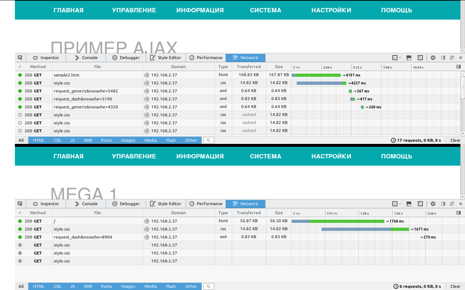This screenshot has height=290, width=465.
Task: Open frame selector dropdown in lower devtools toolbar
Action: 397,204
